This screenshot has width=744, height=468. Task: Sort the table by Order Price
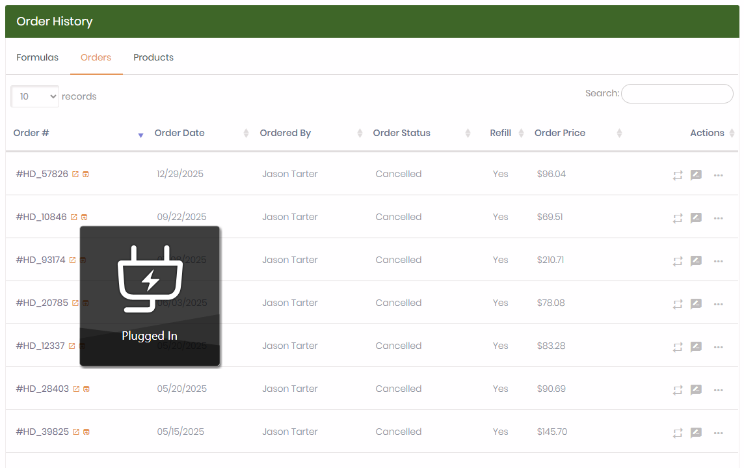559,133
